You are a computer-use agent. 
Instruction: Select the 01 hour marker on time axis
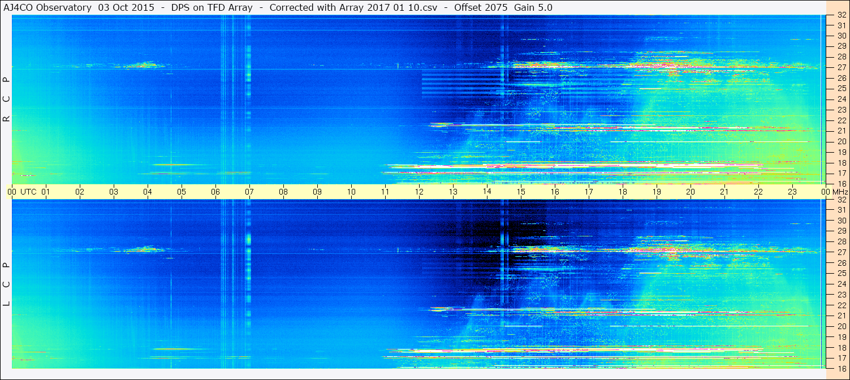[x=46, y=192]
